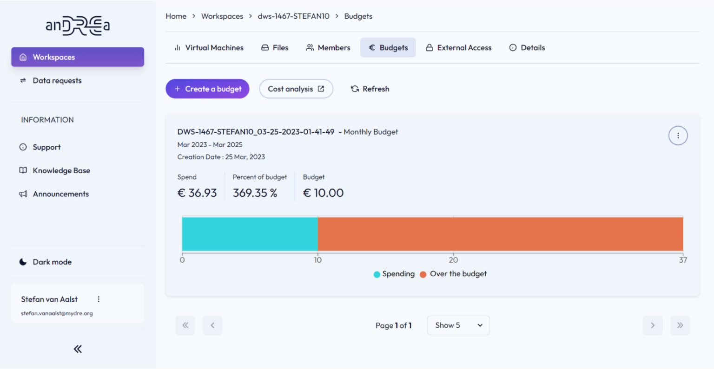Switch to the Virtual Machines tab
Screen dimensions: 714x369
(x=209, y=47)
